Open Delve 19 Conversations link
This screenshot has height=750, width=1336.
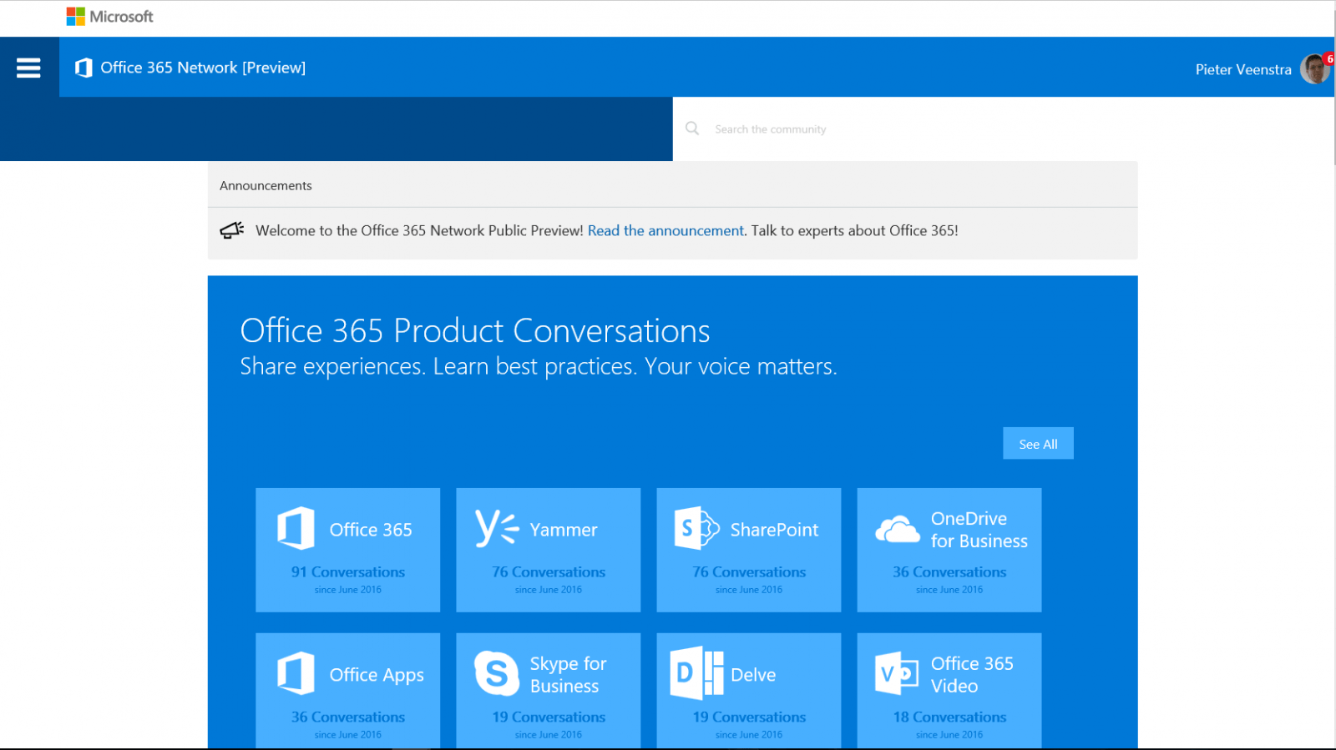[749, 717]
